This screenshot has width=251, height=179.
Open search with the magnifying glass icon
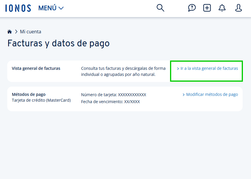pyautogui.click(x=160, y=8)
